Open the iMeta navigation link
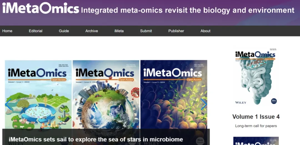This screenshot has width=300, height=145. coord(119,31)
